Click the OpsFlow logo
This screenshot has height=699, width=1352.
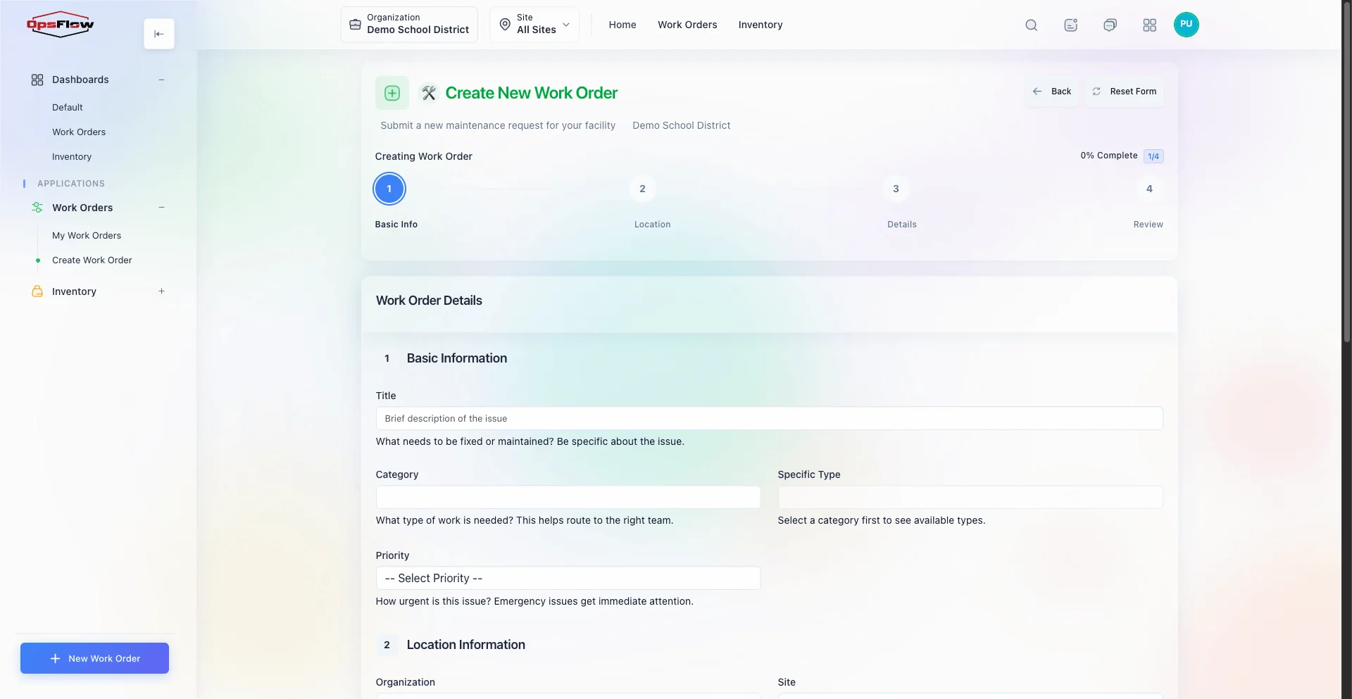pyautogui.click(x=61, y=24)
